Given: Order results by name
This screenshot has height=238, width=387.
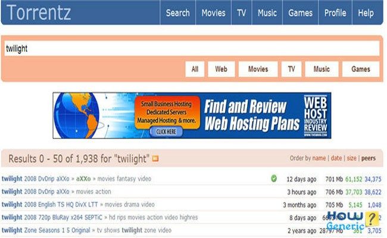Looking at the screenshot, I should click(319, 158).
